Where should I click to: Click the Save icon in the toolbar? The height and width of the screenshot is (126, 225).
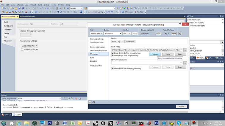[19, 8]
